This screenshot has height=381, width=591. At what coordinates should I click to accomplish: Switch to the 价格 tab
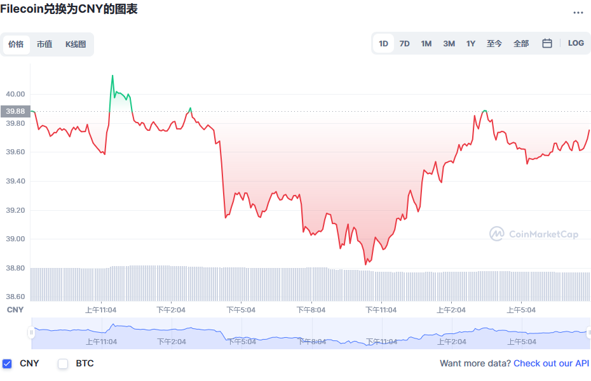pos(16,44)
